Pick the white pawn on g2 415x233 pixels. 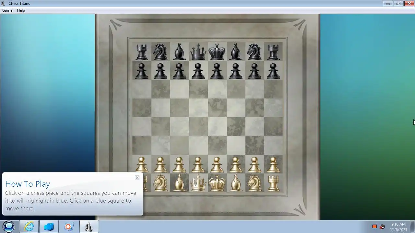[x=255, y=164]
